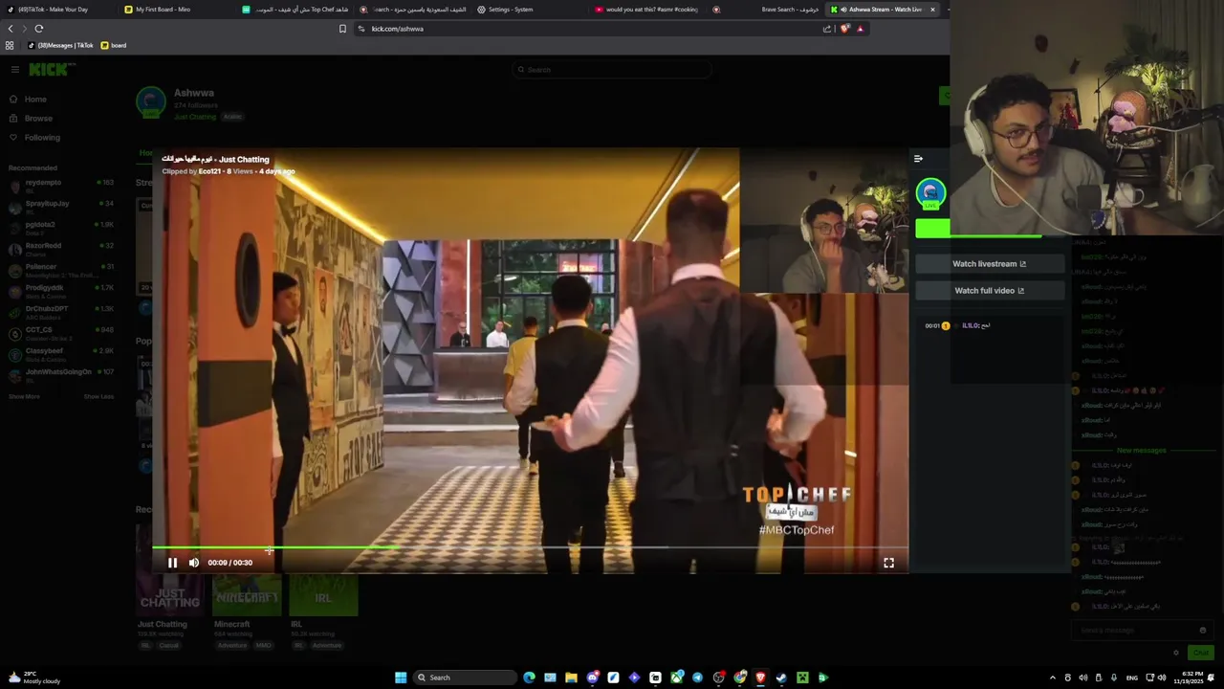Open File Explorer from taskbar
This screenshot has height=689, width=1224.
pos(571,678)
